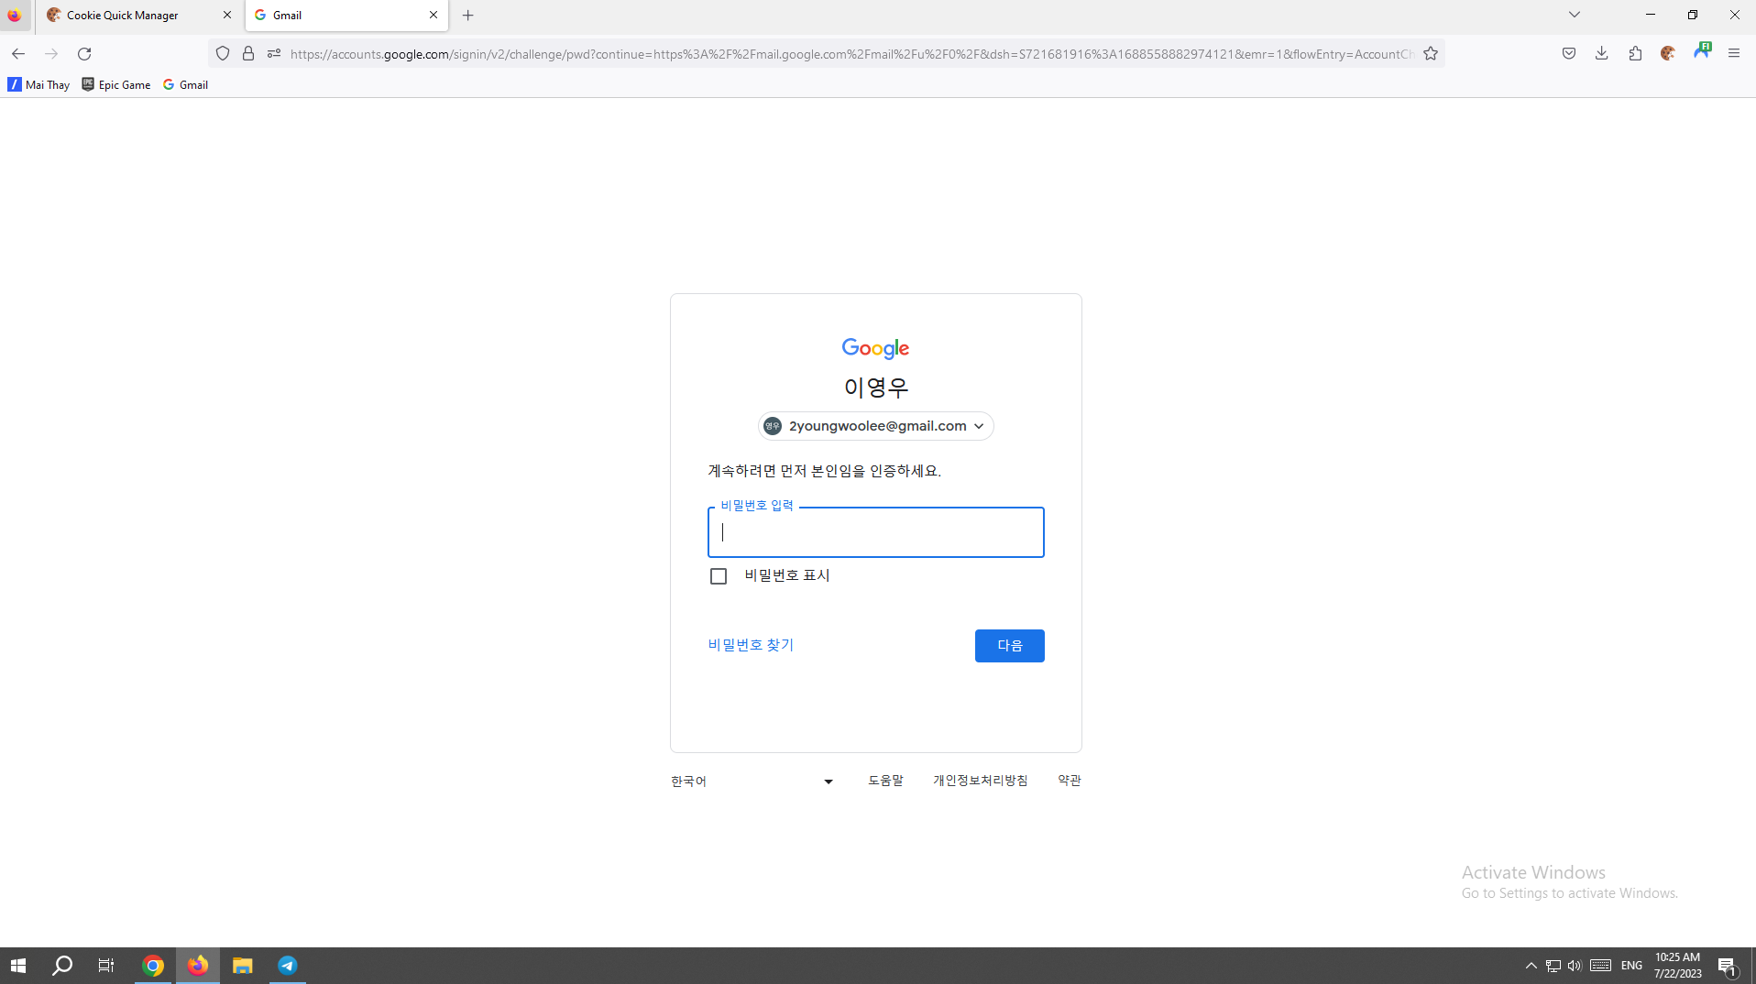Viewport: 1756px width, 984px height.
Task: Open the network status tray icon
Action: pos(1553,966)
